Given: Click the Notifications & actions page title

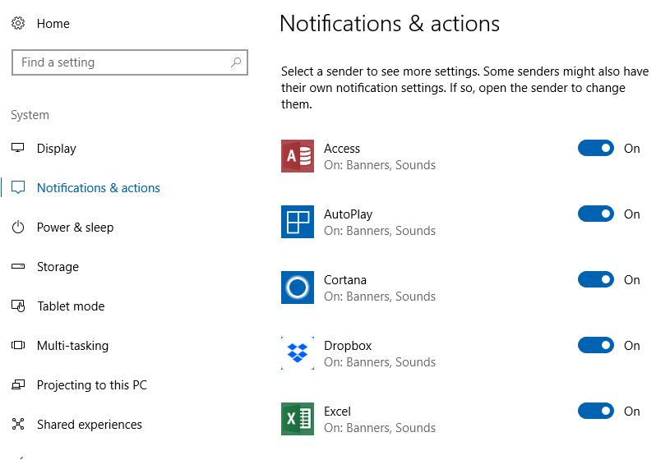Looking at the screenshot, I should pos(390,24).
